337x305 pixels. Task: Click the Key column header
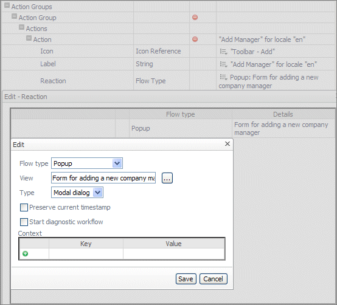pyautogui.click(x=86, y=244)
